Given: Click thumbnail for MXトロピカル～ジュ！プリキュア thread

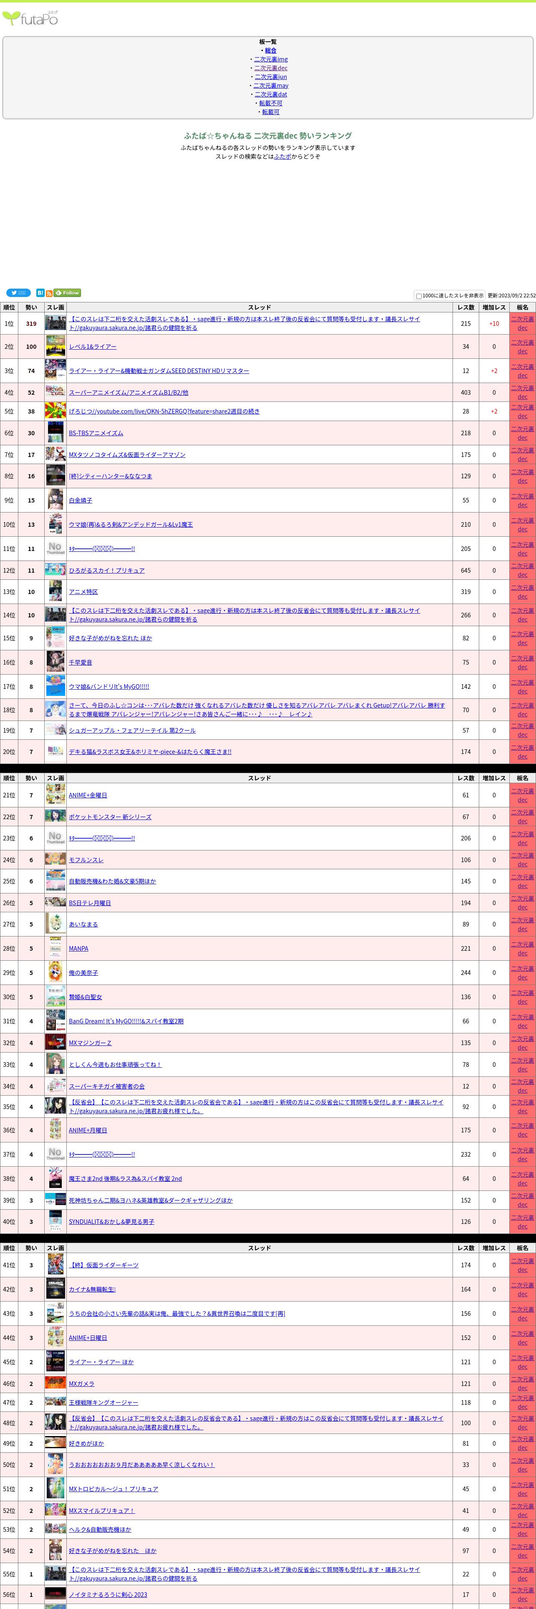Looking at the screenshot, I should point(56,1488).
